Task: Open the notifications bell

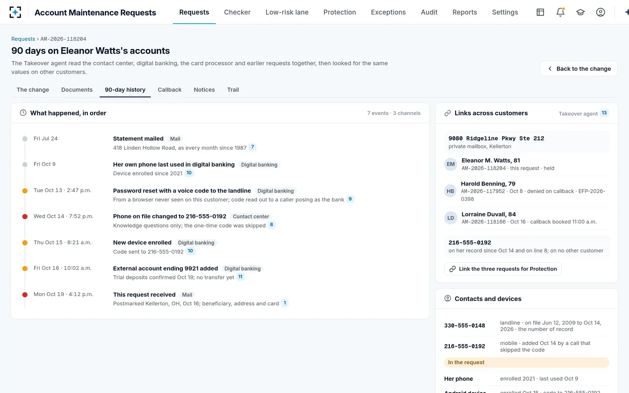Action: click(560, 12)
